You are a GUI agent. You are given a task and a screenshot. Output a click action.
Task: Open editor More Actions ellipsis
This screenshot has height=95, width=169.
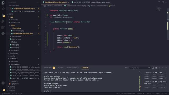166,2
